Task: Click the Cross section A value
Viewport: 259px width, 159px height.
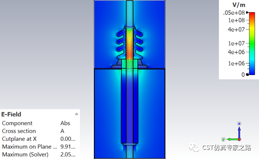Action: [x=62, y=131]
